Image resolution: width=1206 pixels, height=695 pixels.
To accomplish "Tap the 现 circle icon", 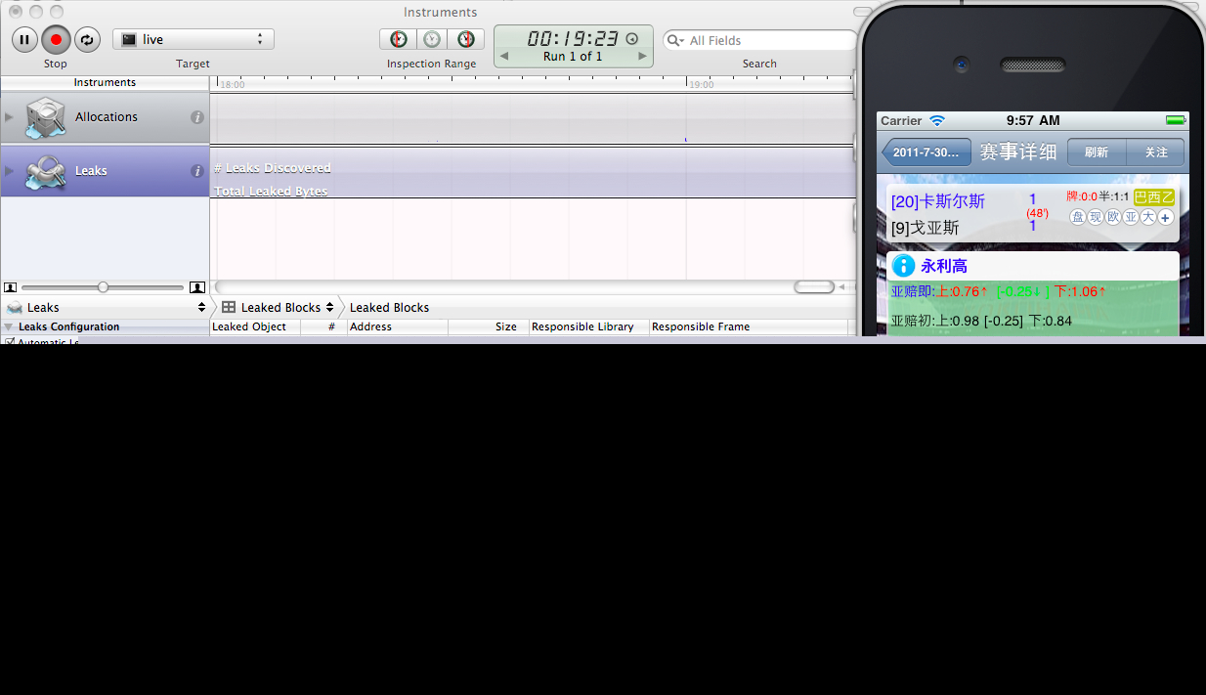I will tap(1096, 217).
